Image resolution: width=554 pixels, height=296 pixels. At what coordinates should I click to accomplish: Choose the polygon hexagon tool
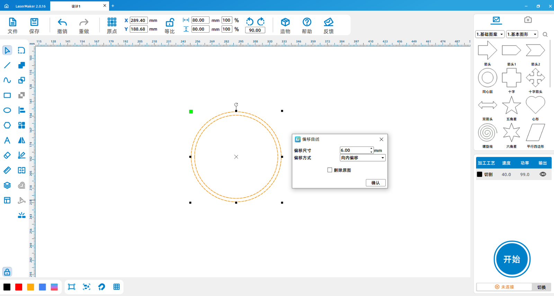(x=7, y=125)
